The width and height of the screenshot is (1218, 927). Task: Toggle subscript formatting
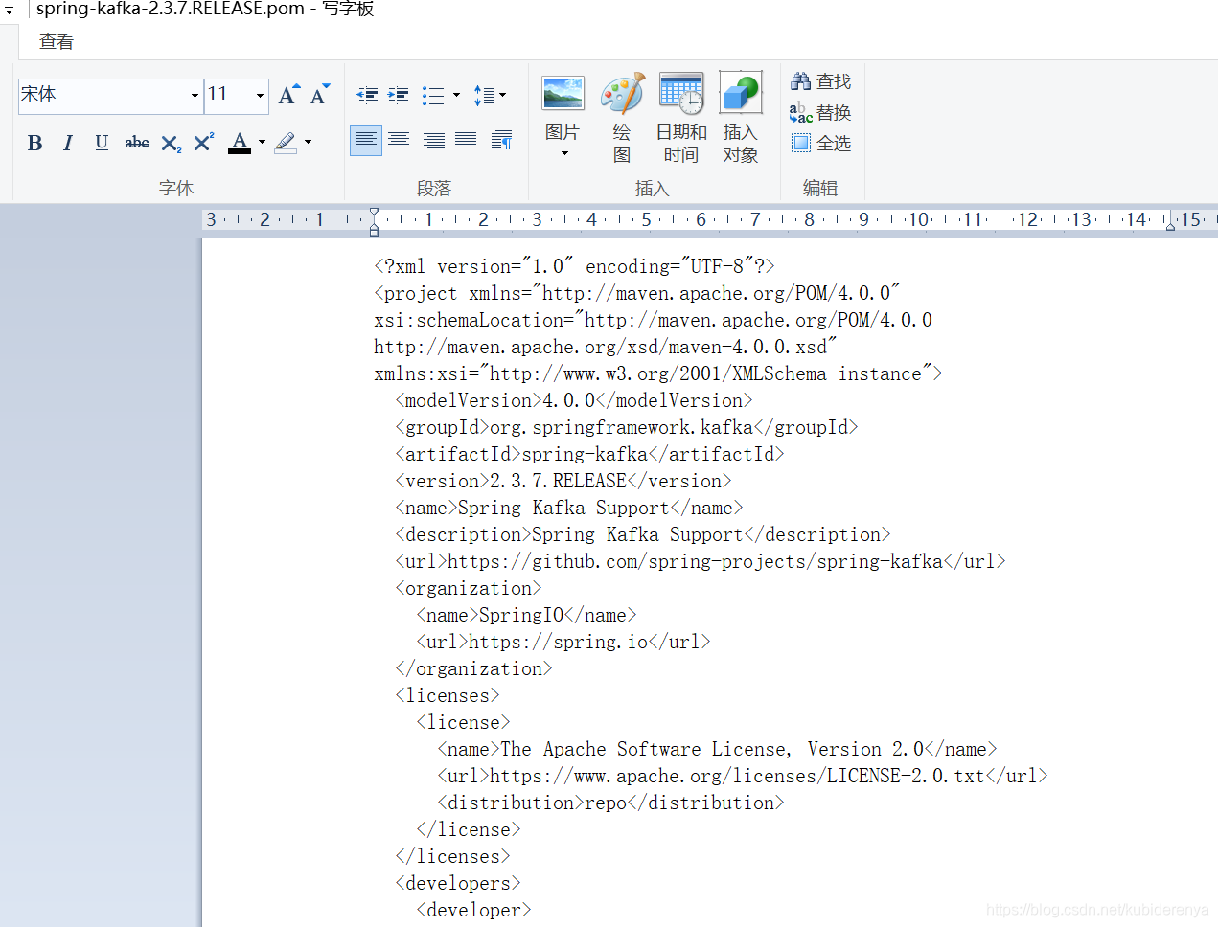(x=171, y=143)
